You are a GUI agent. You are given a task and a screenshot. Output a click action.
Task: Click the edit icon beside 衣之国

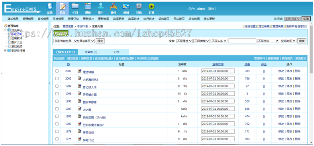tap(80, 109)
